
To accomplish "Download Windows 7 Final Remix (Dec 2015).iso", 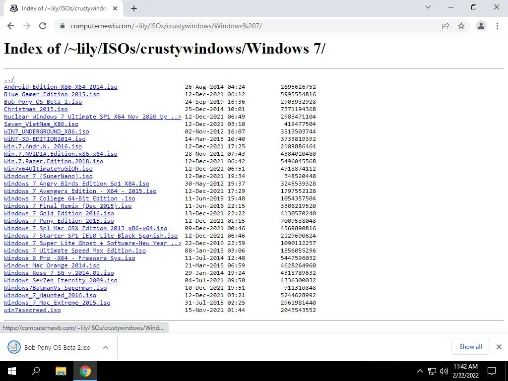I will click(x=67, y=206).
